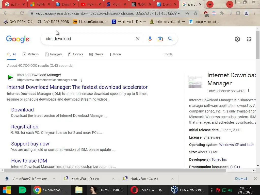Close the idm do browser tab

pyautogui.click(x=200, y=5)
